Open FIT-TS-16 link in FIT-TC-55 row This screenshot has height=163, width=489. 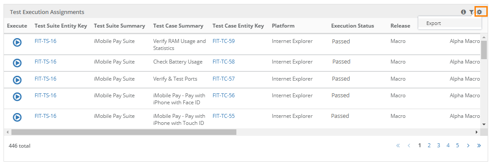coord(46,116)
